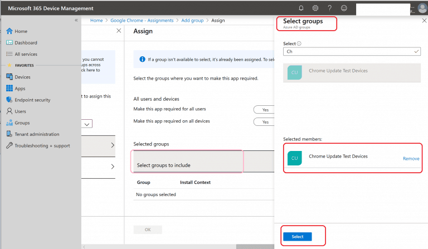Toggle Yes for required on all devices
This screenshot has height=249, width=428.
click(x=264, y=122)
